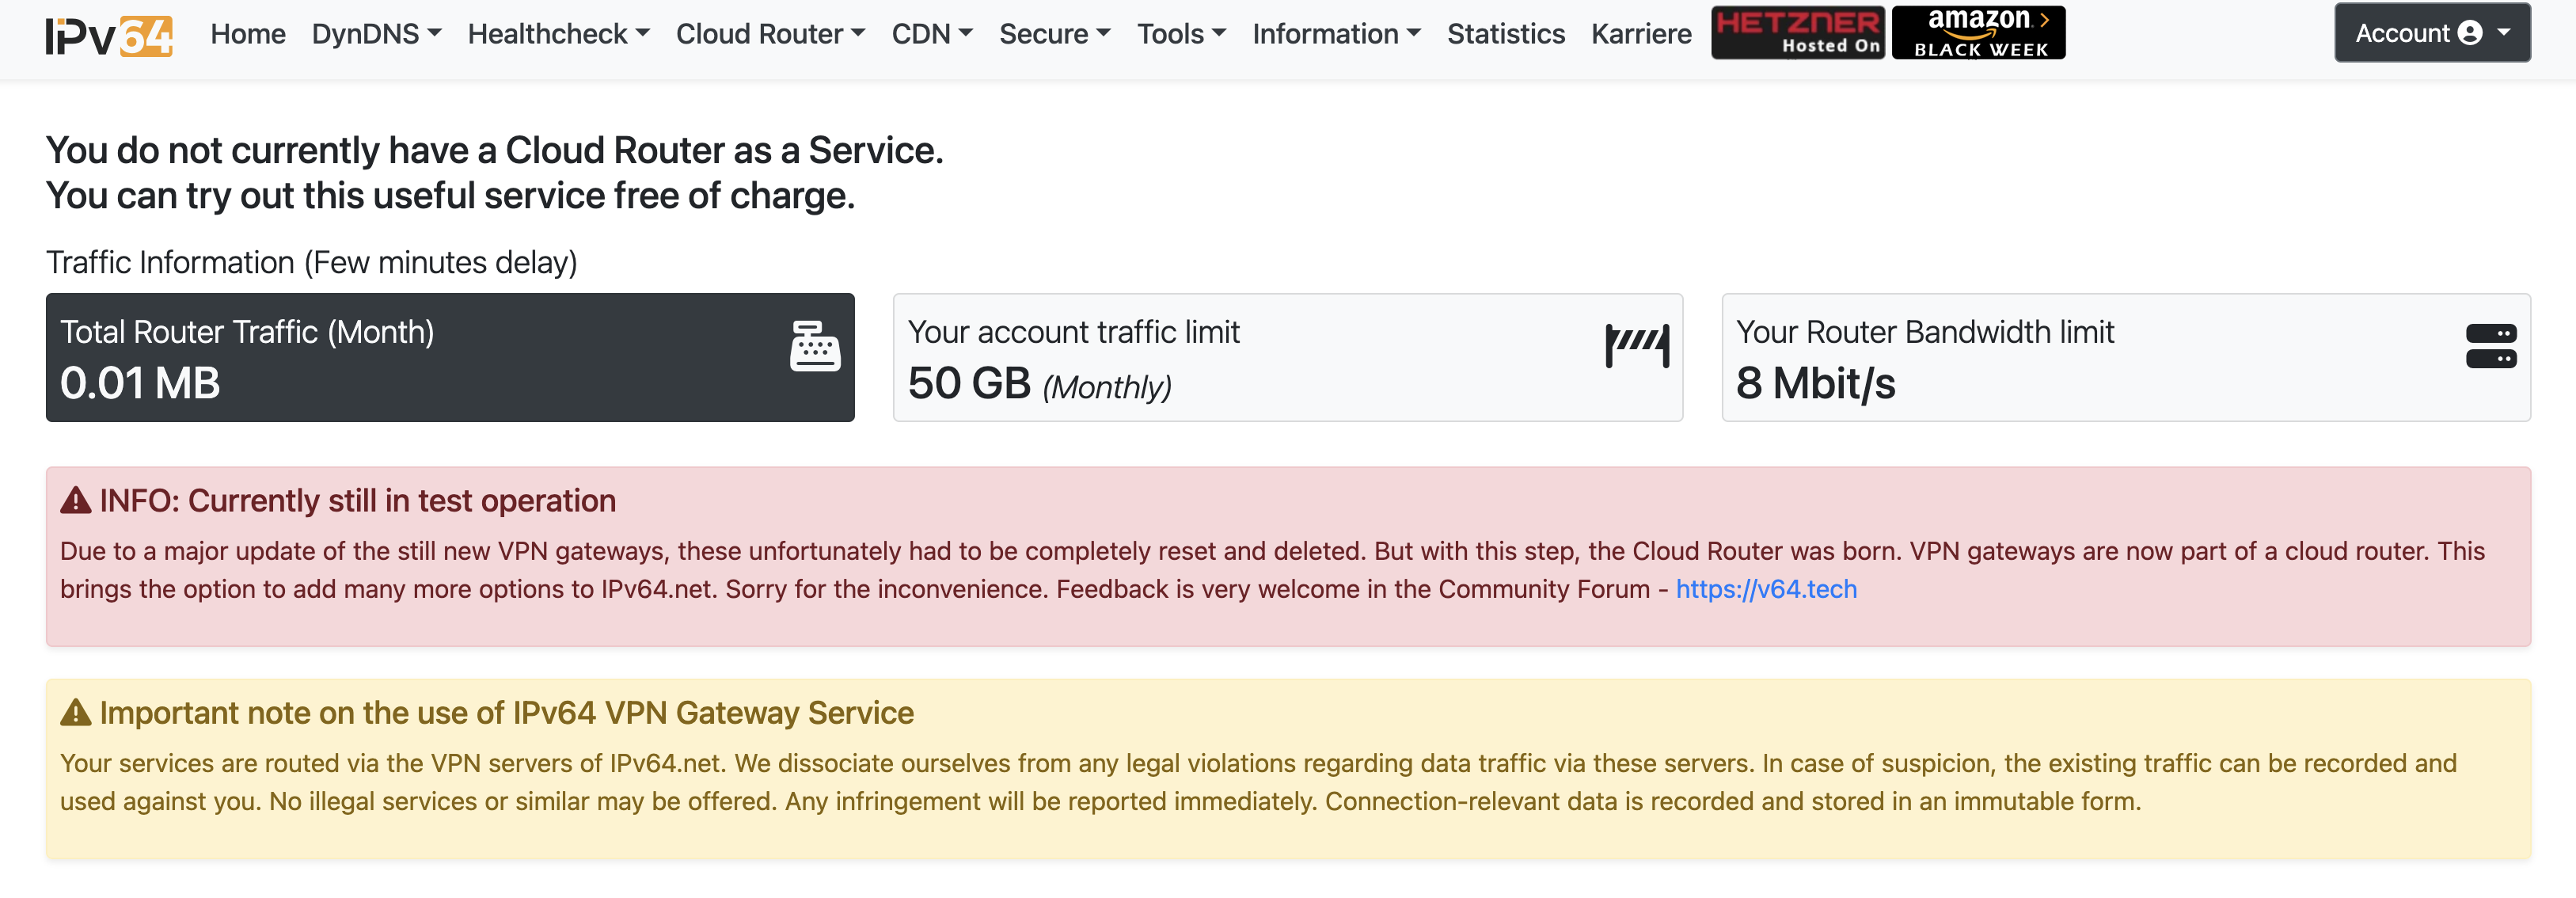The image size is (2576, 898).
Task: Open the Healthcheck dropdown menu
Action: [x=558, y=34]
